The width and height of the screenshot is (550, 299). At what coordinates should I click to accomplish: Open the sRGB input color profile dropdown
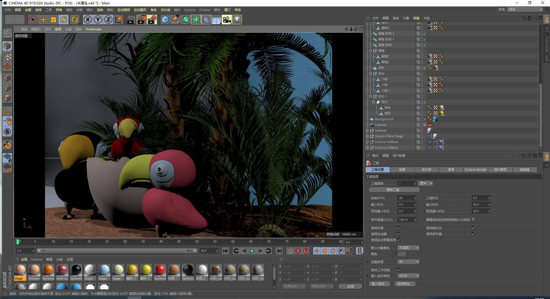pyautogui.click(x=408, y=276)
